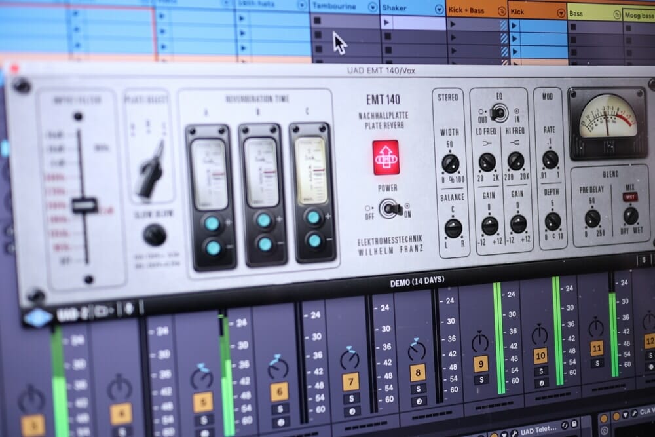
Task: Click the Pre Delay knob
Action: 592,218
